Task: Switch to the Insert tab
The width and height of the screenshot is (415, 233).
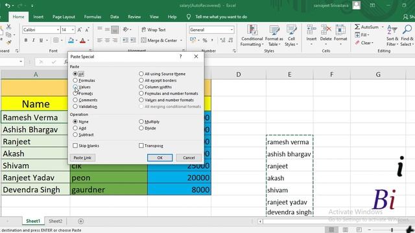Action: (38, 17)
